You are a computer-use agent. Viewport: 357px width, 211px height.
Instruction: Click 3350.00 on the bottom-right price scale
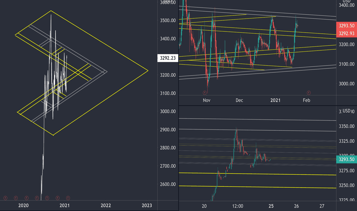[347, 126]
